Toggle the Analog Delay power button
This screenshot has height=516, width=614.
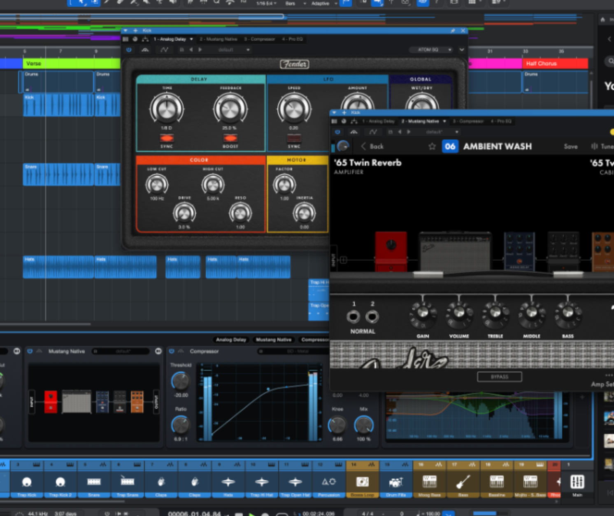click(129, 49)
